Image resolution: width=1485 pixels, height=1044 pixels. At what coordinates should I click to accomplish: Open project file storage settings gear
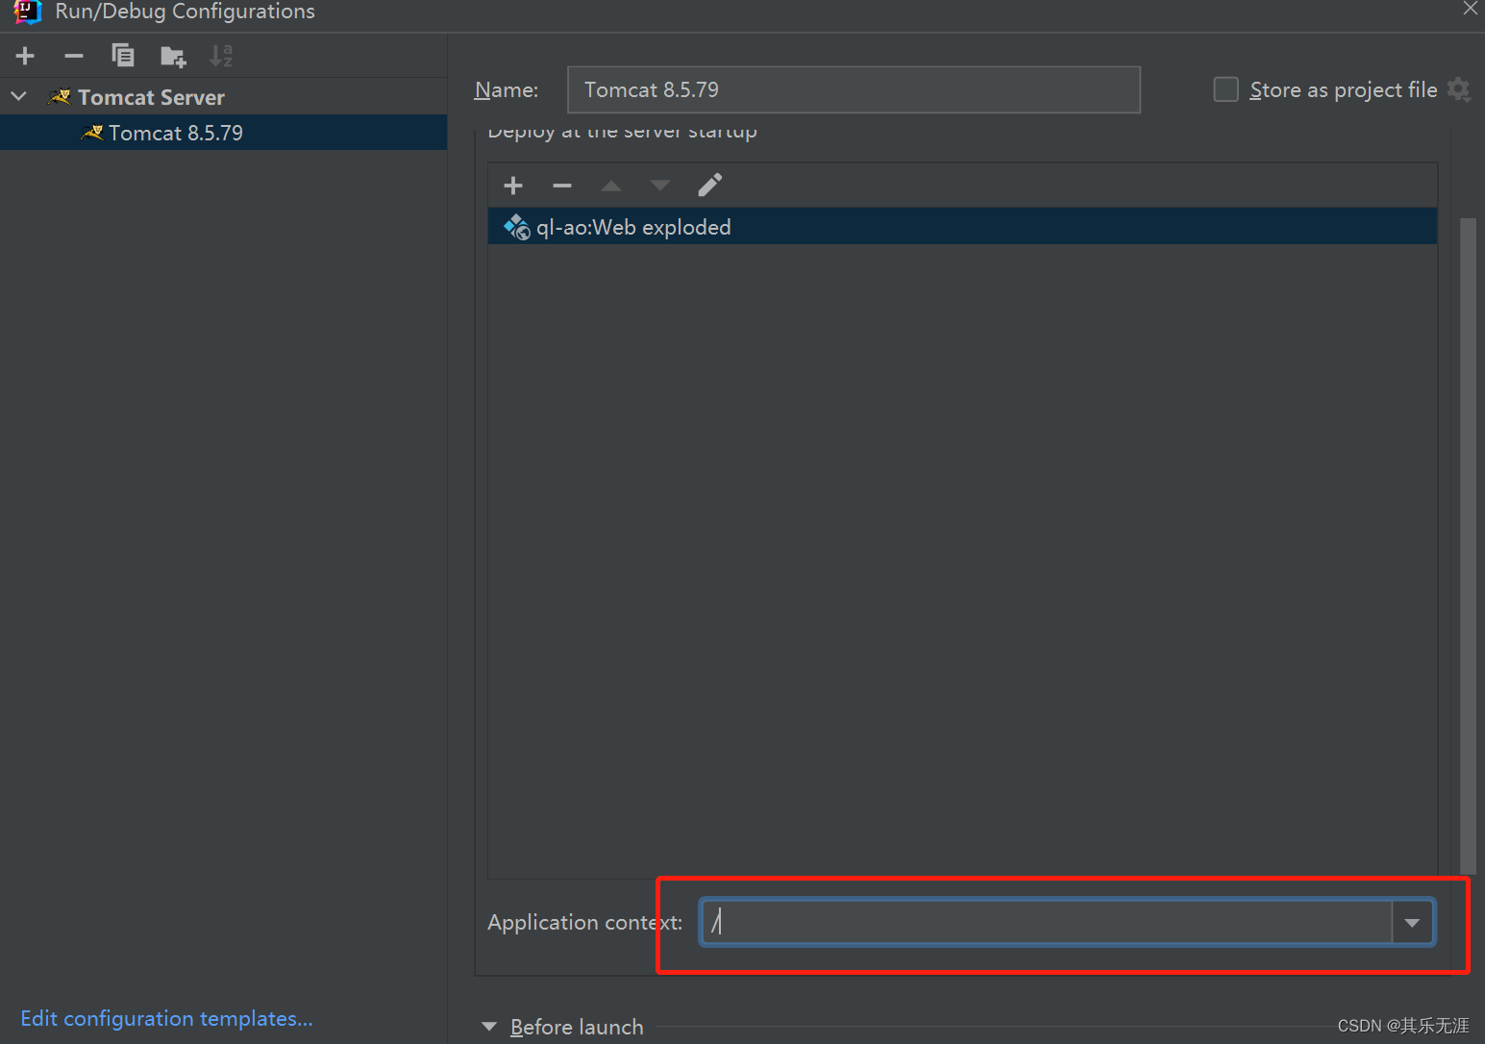tap(1458, 89)
